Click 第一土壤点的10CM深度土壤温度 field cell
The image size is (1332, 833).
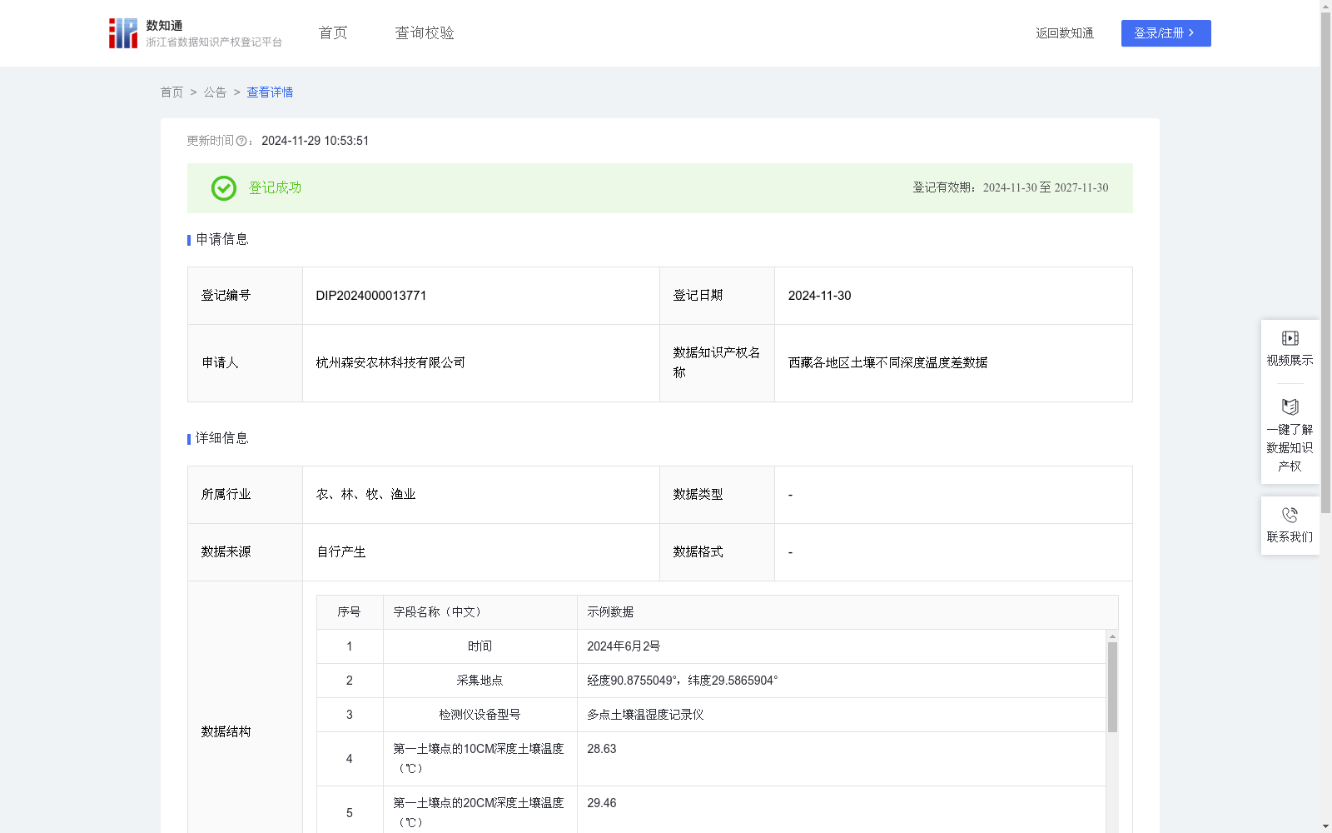pos(480,759)
